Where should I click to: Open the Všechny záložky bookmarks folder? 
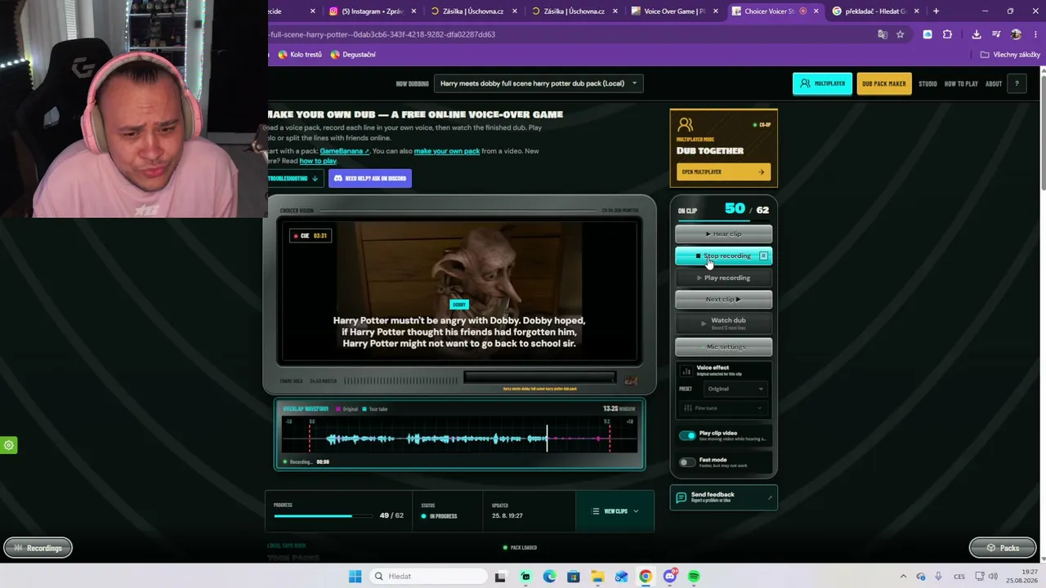pyautogui.click(x=1010, y=55)
